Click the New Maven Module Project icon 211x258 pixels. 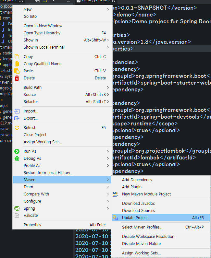tap(115, 194)
